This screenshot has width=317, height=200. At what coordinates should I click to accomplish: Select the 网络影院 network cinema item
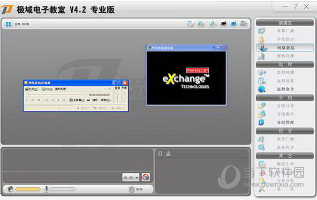pos(285,48)
